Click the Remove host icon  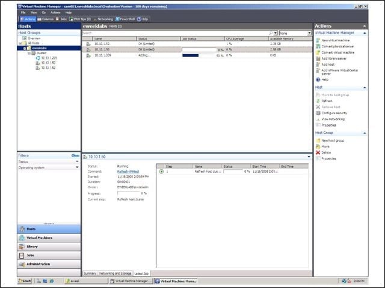tap(318, 107)
